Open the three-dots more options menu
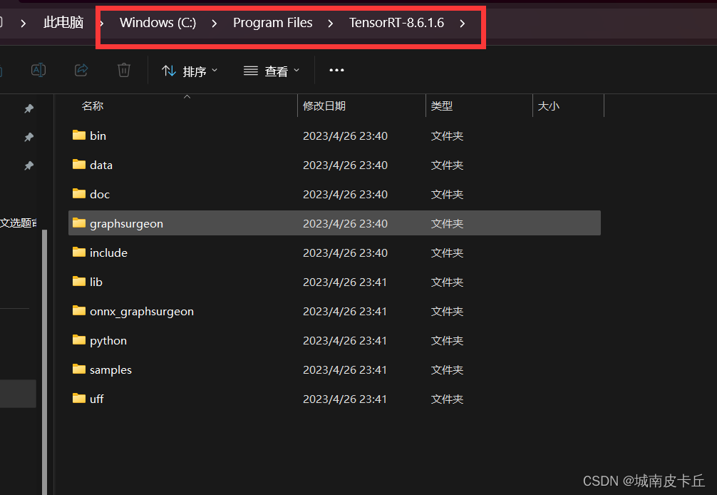The image size is (717, 495). tap(336, 70)
